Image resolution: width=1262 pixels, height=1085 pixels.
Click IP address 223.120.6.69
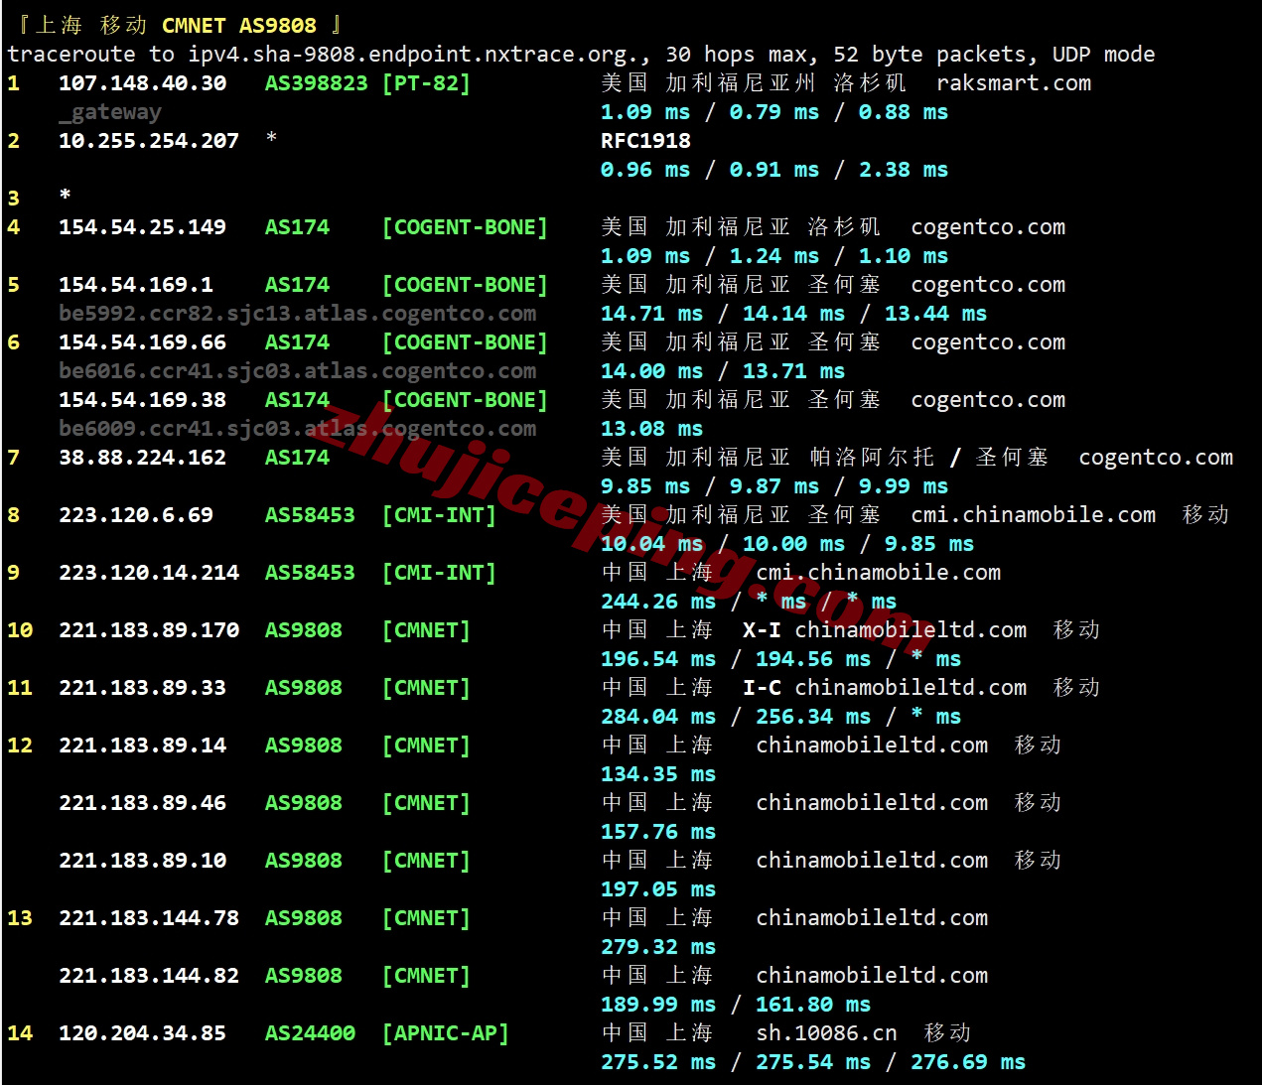click(135, 515)
